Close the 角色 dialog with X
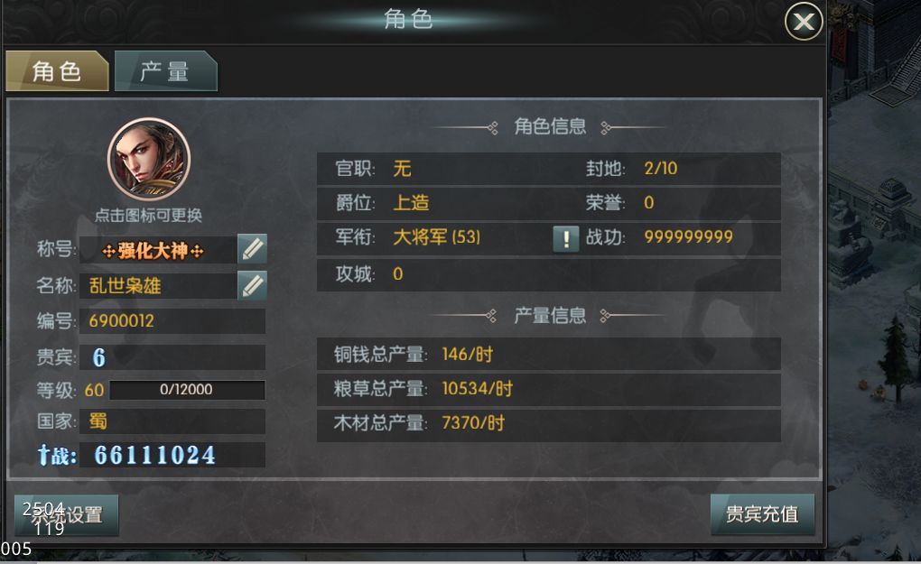 click(804, 22)
